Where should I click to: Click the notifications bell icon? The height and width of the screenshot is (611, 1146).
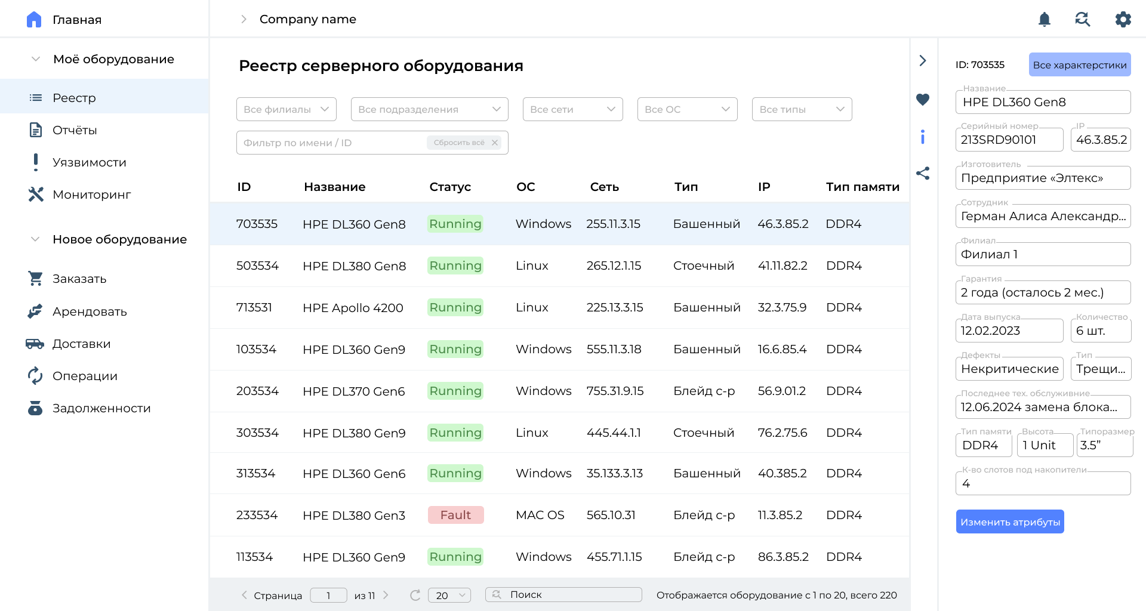click(x=1044, y=20)
